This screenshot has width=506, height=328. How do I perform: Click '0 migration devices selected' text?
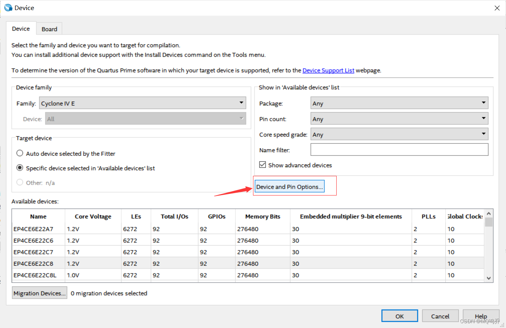(x=109, y=293)
